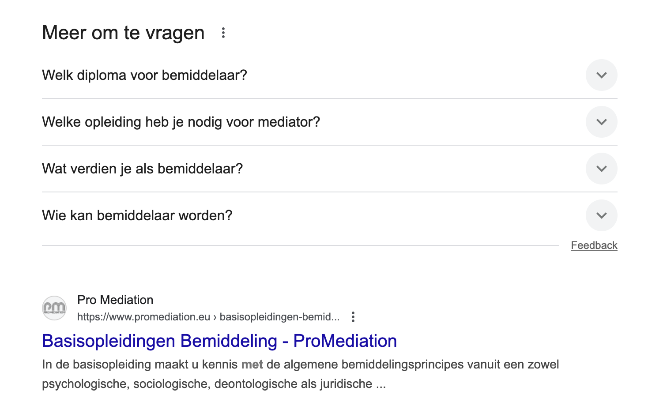Viewport: 648px width, 406px height.
Task: Expand 'Welke opleiding heb je nodig voor mediator?'
Action: pyautogui.click(x=601, y=122)
